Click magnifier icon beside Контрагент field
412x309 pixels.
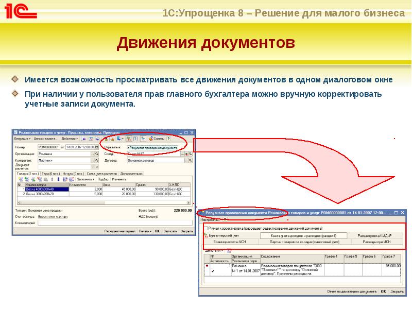(x=96, y=161)
